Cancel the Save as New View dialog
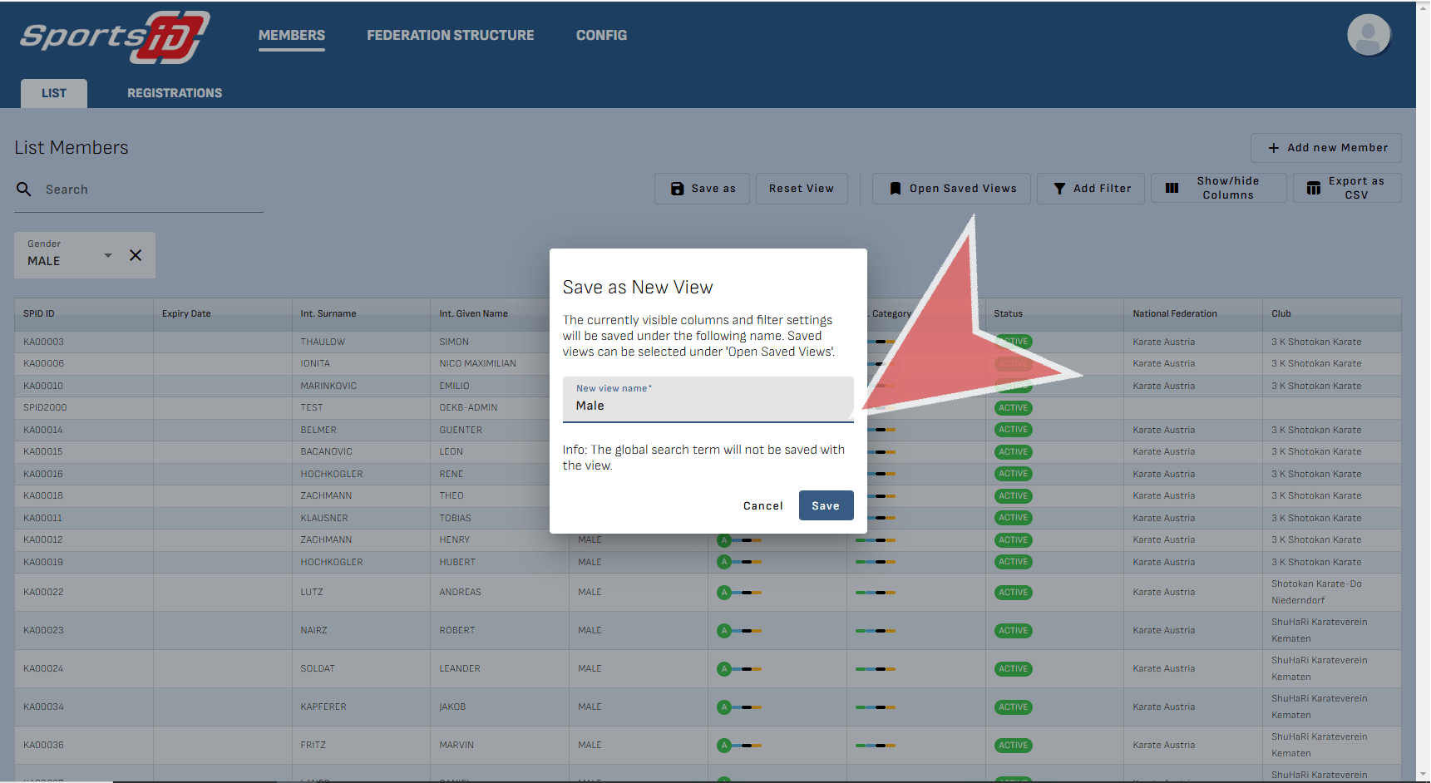Image resolution: width=1431 pixels, height=783 pixels. point(762,505)
